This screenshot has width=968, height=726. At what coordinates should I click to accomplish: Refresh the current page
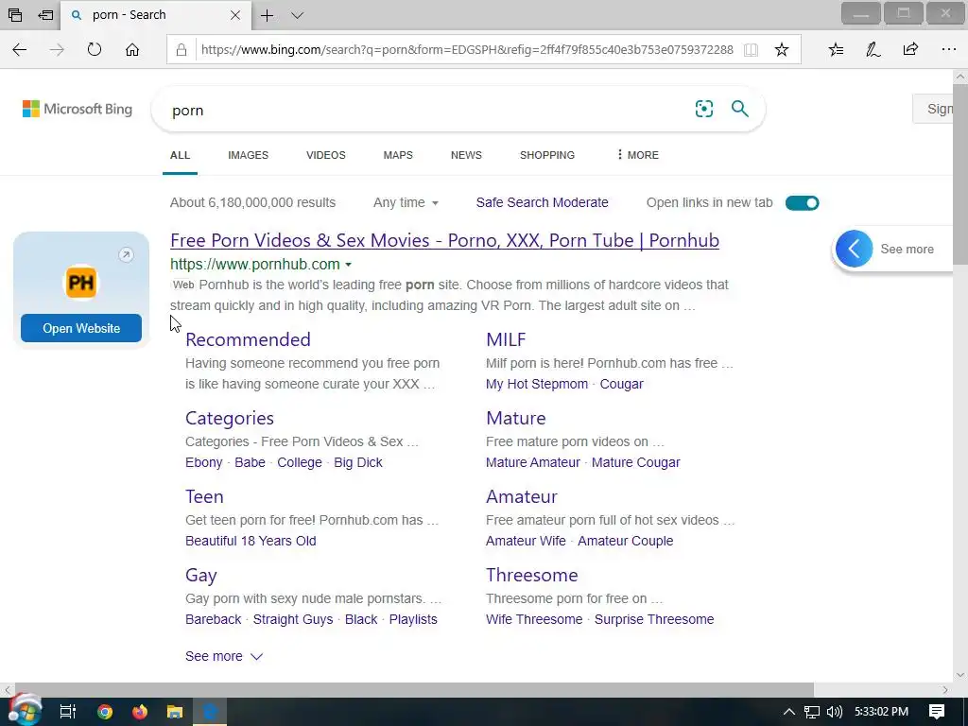pos(95,49)
